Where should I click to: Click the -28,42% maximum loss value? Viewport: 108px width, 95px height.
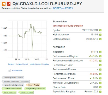pyautogui.click(x=93, y=83)
